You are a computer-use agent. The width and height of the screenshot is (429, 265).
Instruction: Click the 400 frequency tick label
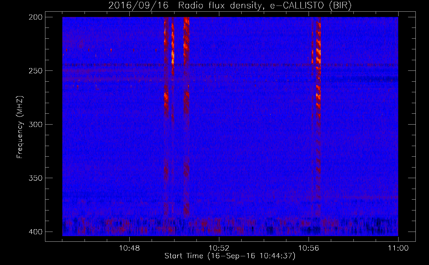[x=35, y=232]
